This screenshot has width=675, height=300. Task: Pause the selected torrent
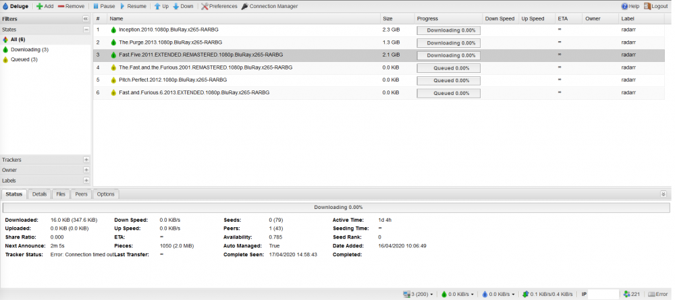[x=104, y=6]
